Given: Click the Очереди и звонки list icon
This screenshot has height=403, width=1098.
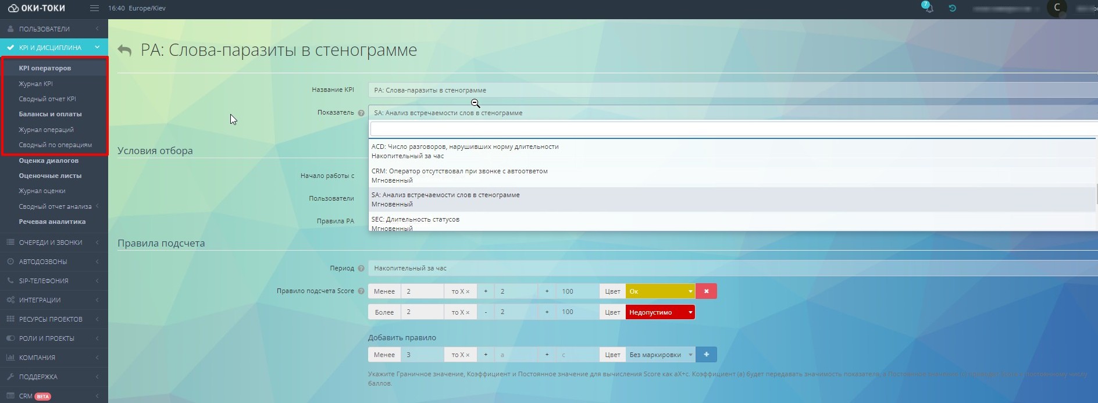Looking at the screenshot, I should point(10,242).
